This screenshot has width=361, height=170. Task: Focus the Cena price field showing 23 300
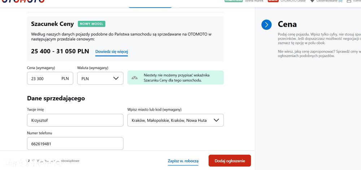click(50, 79)
